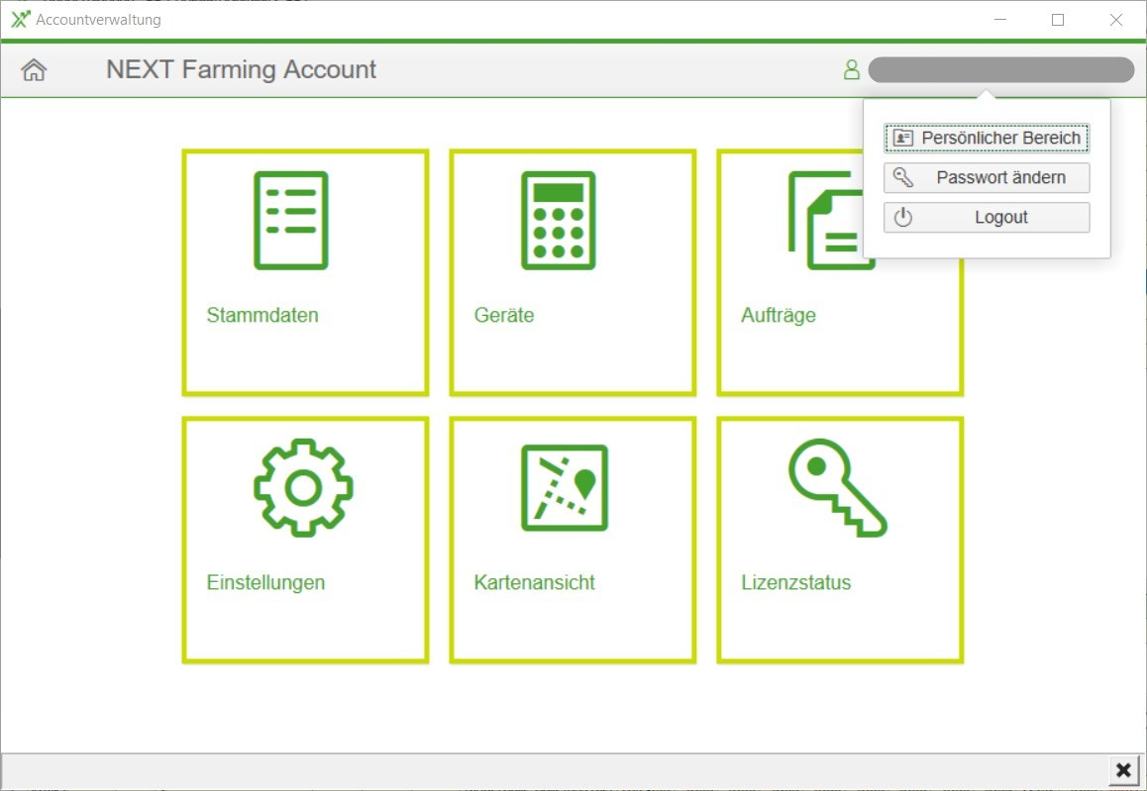Open Stammdaten via its list icon

(x=291, y=220)
